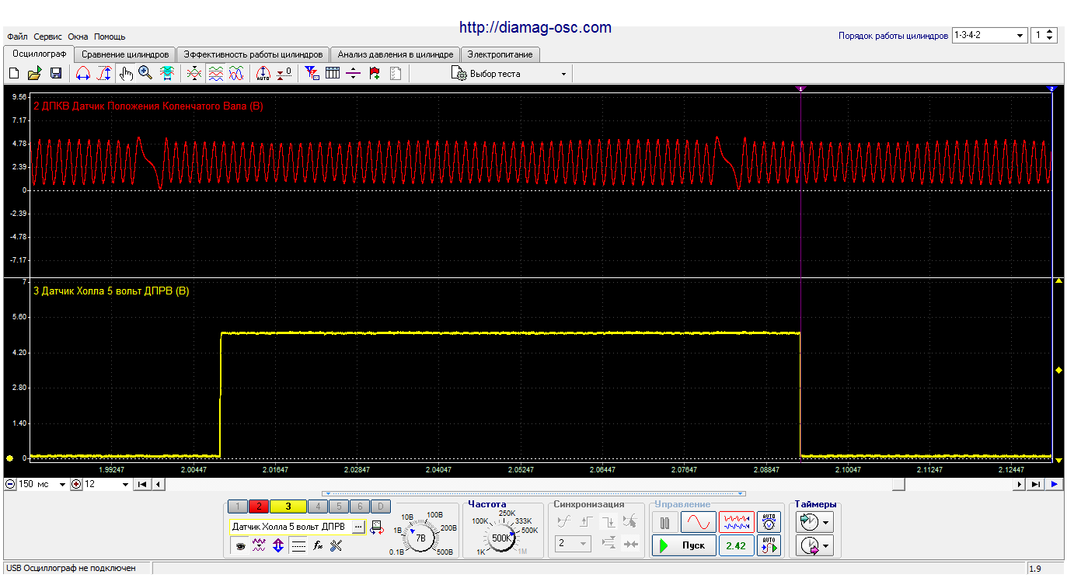1074x578 pixels.
Task: Toggle channel 6 button
Action: (359, 507)
